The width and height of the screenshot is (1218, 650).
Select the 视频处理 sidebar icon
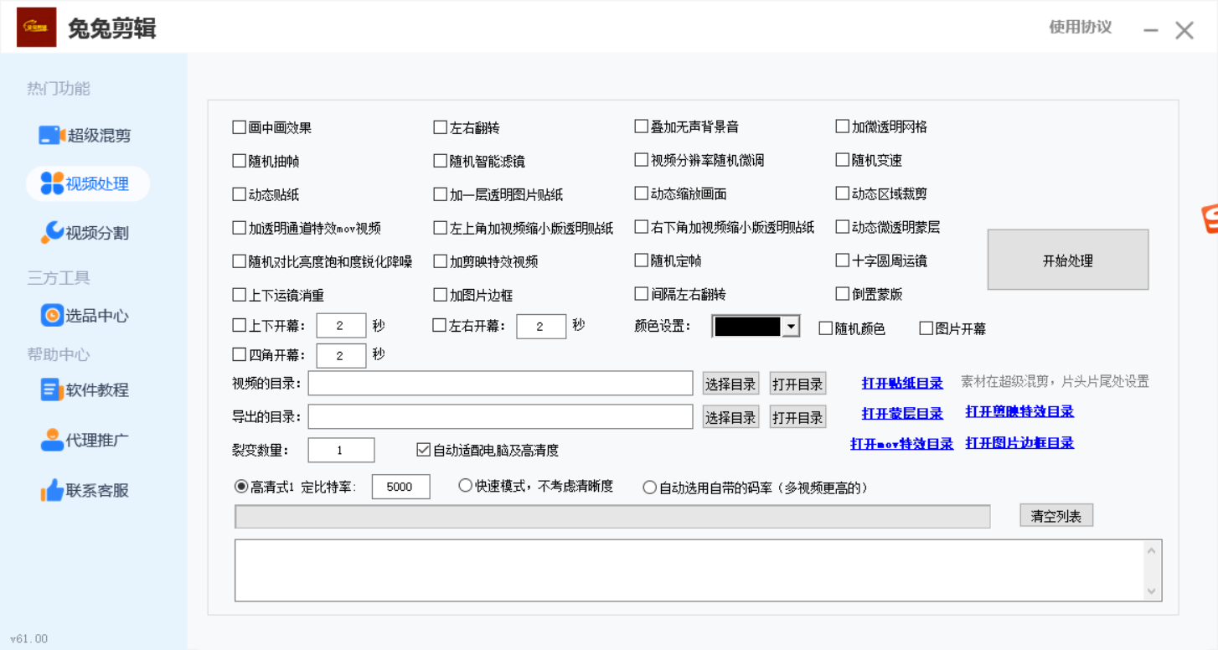click(x=52, y=183)
